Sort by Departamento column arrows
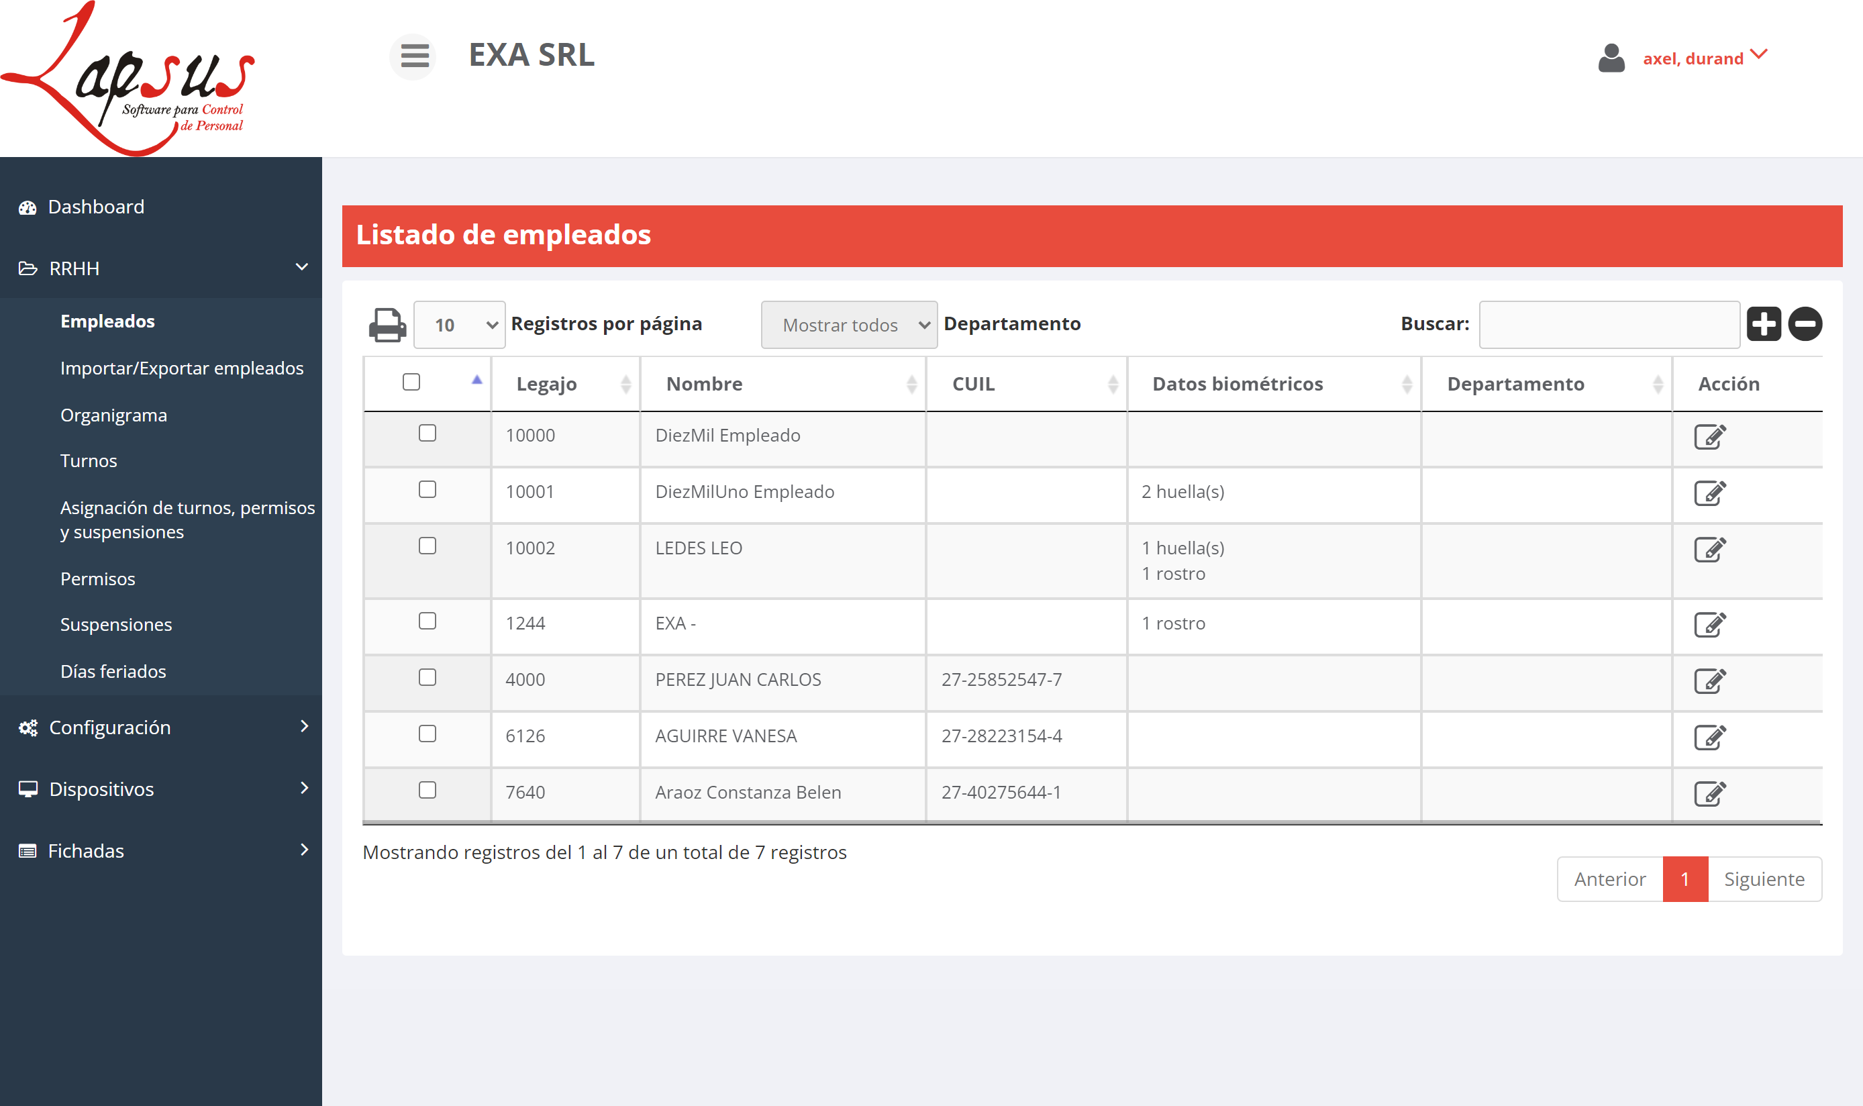The width and height of the screenshot is (1863, 1106). click(x=1658, y=384)
